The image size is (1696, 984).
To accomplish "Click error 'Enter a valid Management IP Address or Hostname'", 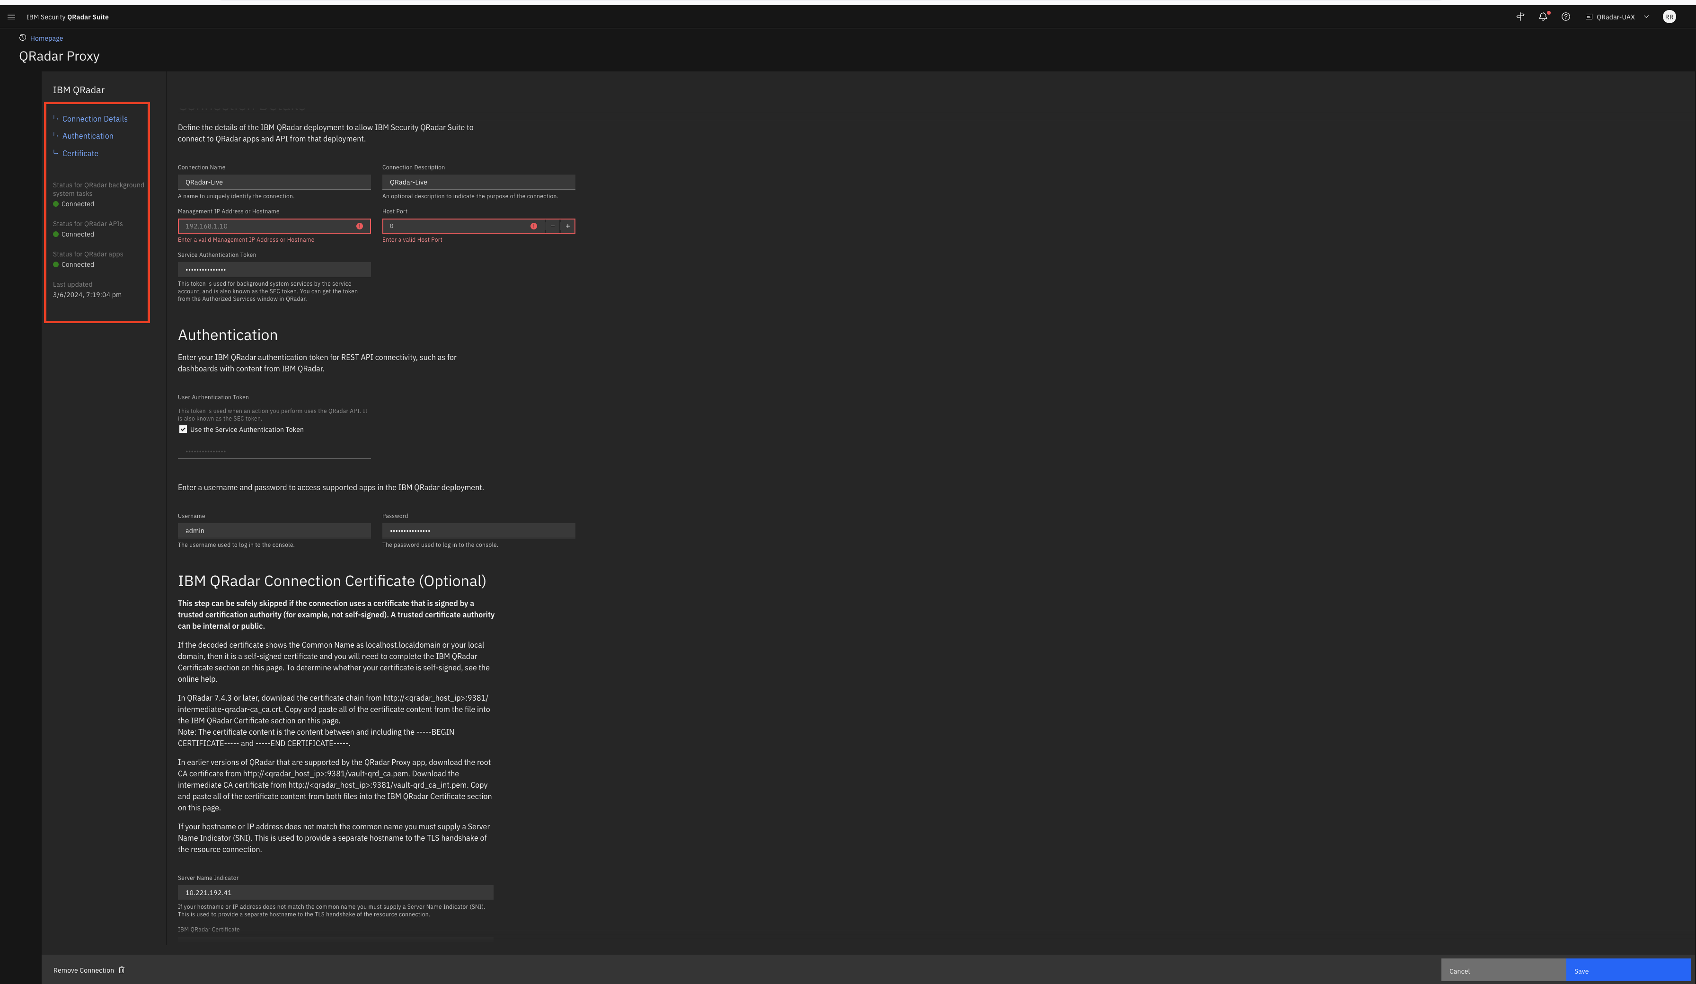I will pyautogui.click(x=246, y=239).
